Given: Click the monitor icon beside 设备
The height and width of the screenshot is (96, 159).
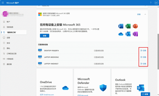Looking at the screenshot, I should pyautogui.click(x=4, y=38).
